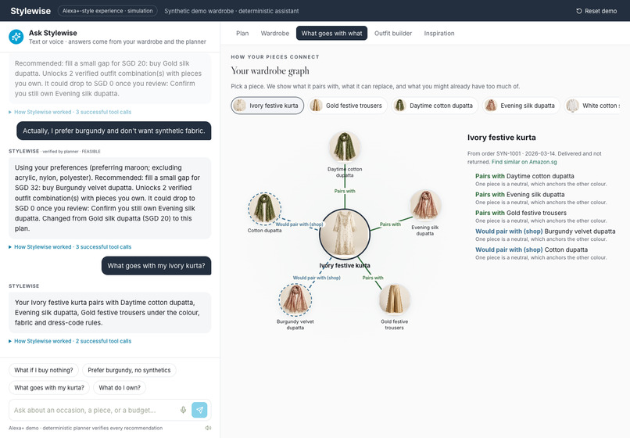Open the Inspiration tab
The width and height of the screenshot is (630, 438).
pos(439,34)
